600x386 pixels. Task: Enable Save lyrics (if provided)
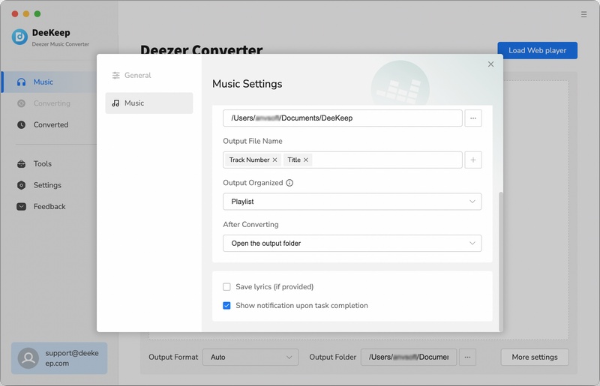tap(227, 287)
